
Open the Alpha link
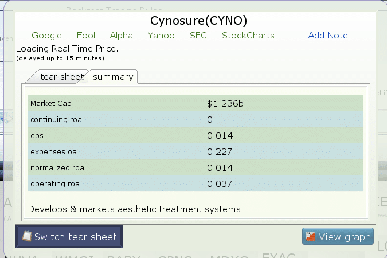click(121, 36)
